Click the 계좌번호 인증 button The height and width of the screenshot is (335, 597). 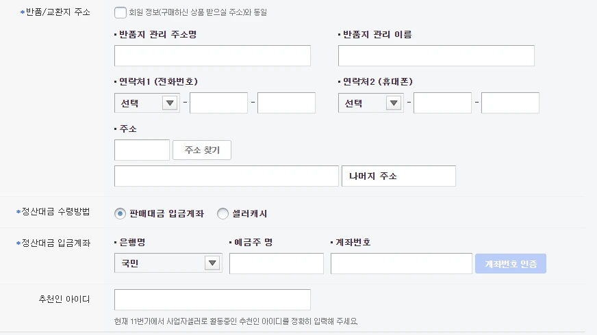[x=511, y=263]
